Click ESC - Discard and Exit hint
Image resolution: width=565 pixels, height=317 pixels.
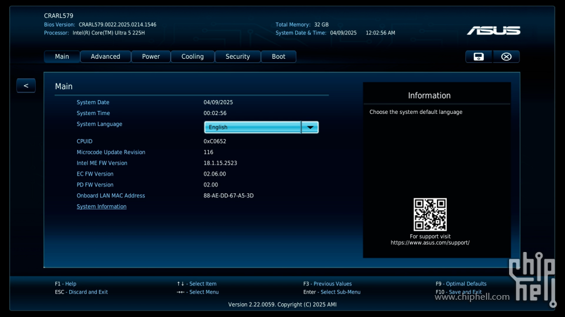(81, 292)
